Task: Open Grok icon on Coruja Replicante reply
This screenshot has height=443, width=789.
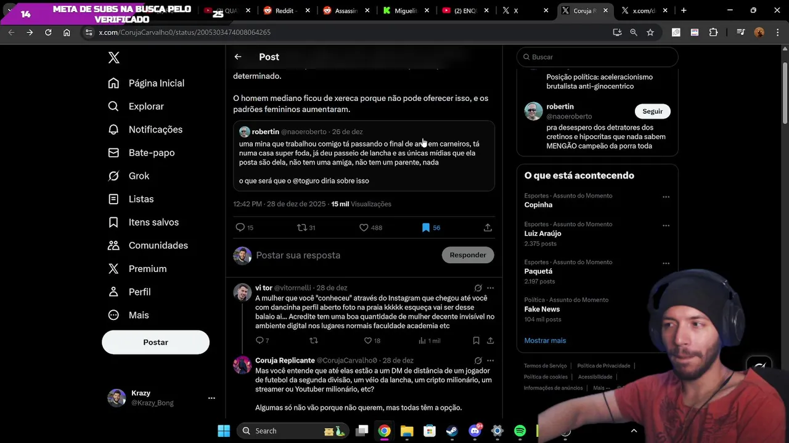Action: (478, 361)
